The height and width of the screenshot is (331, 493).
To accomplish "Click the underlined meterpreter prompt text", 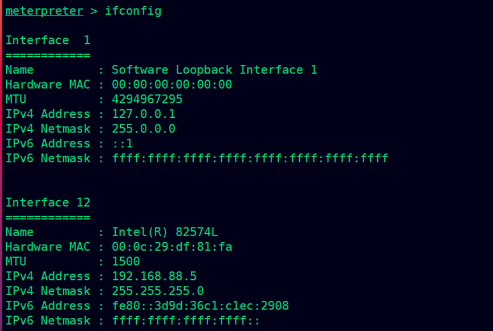I will tap(44, 11).
